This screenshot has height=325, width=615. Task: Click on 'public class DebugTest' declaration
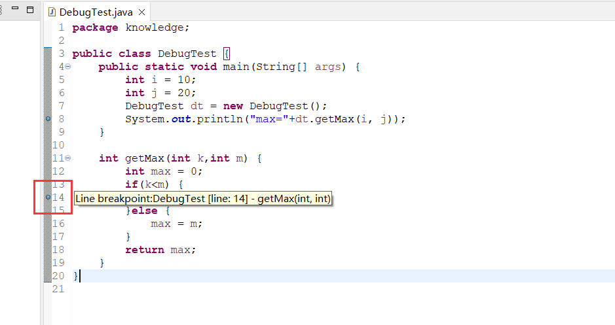(x=144, y=54)
